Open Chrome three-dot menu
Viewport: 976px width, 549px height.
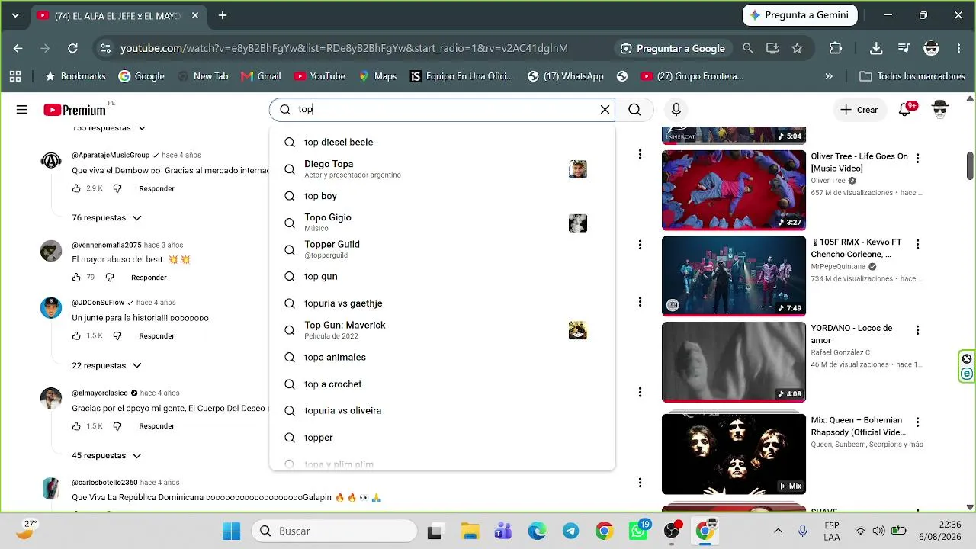[958, 48]
